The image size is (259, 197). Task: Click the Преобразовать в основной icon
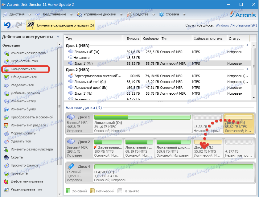click(x=6, y=117)
